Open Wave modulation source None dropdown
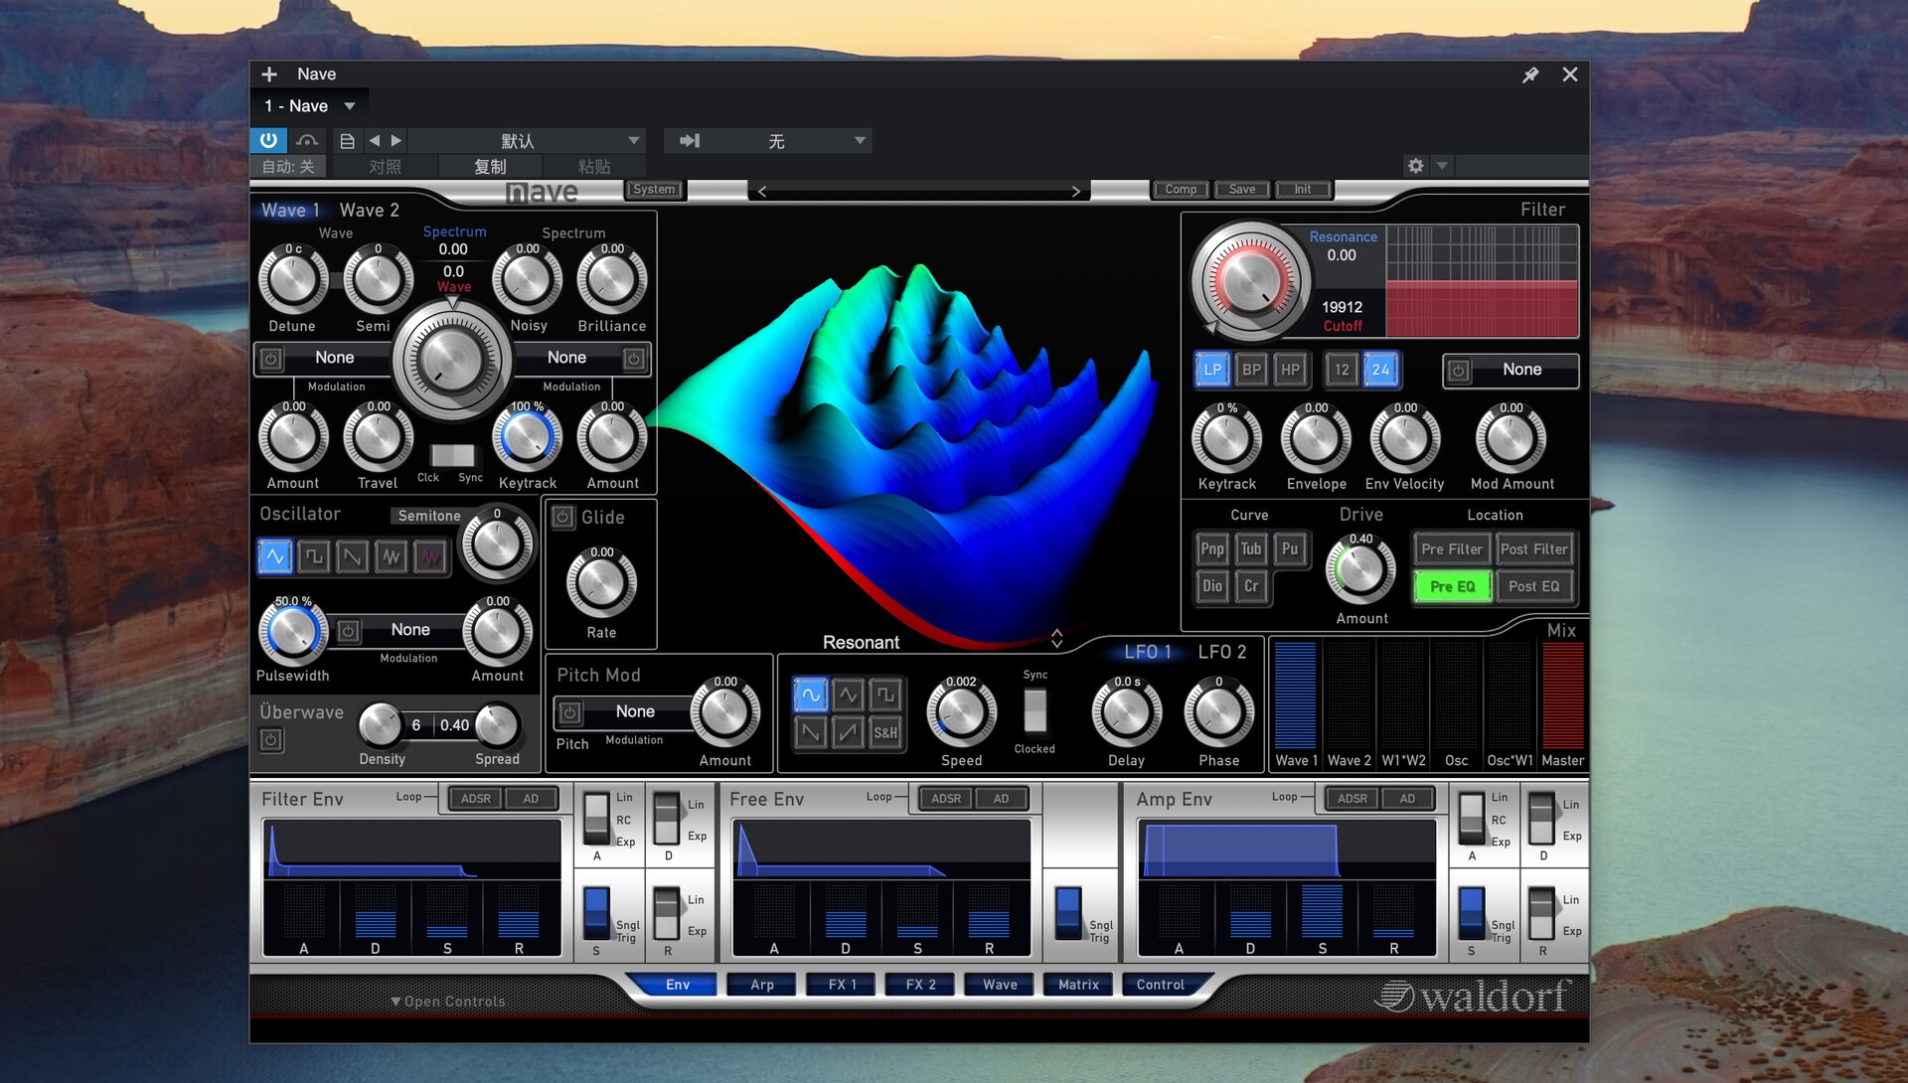This screenshot has height=1083, width=1908. click(x=334, y=358)
